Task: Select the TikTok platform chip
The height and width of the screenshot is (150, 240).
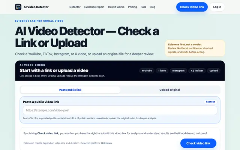Action: coord(162,70)
